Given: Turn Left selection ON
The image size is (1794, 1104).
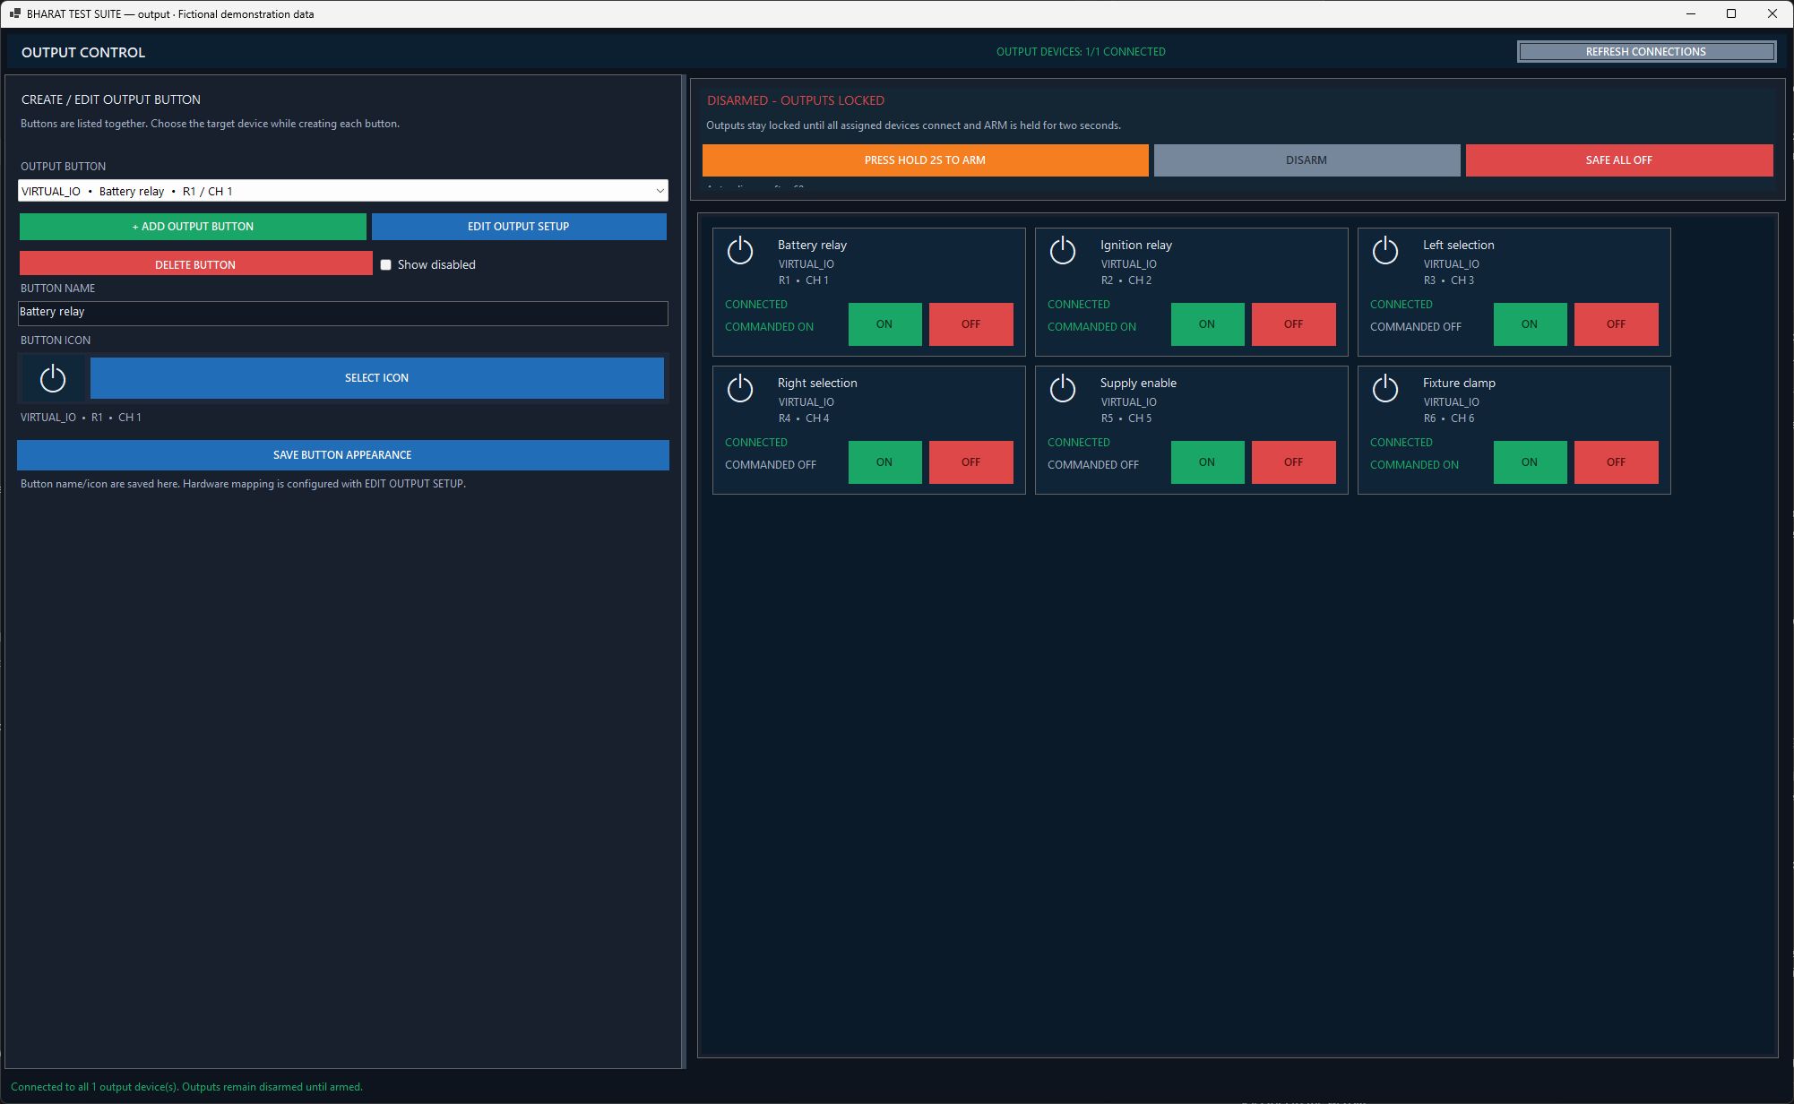Looking at the screenshot, I should pyautogui.click(x=1530, y=324).
